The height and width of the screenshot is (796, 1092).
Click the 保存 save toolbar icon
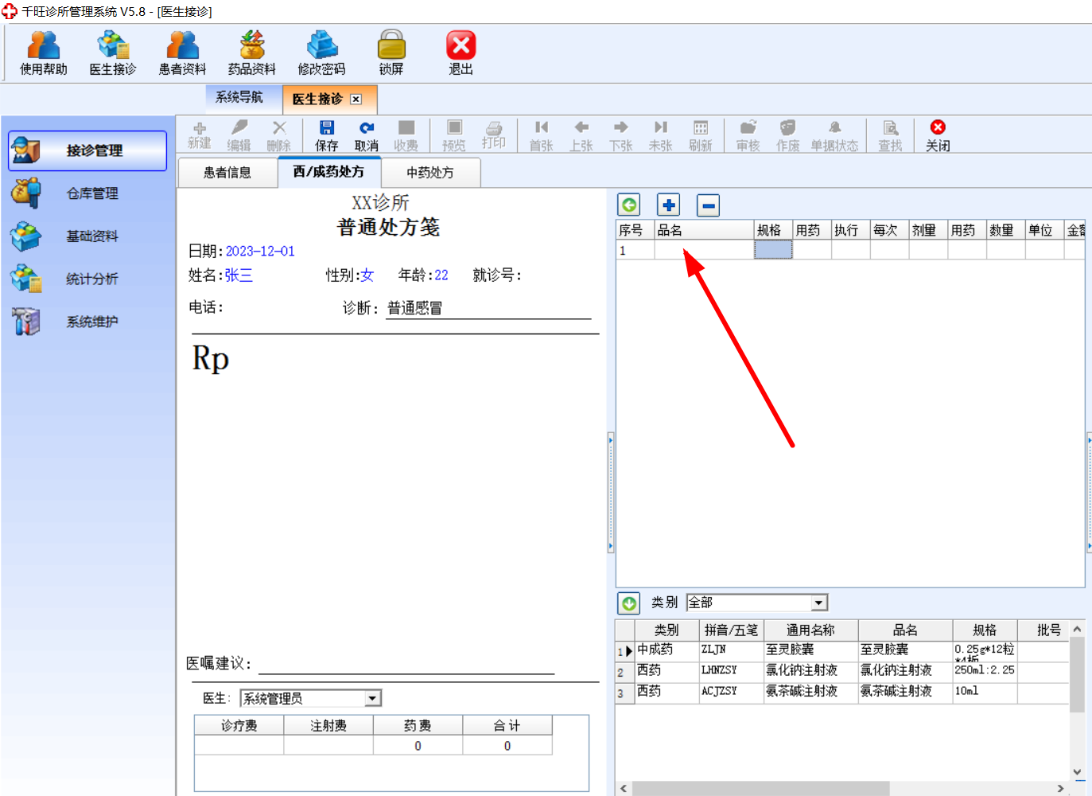coord(326,136)
